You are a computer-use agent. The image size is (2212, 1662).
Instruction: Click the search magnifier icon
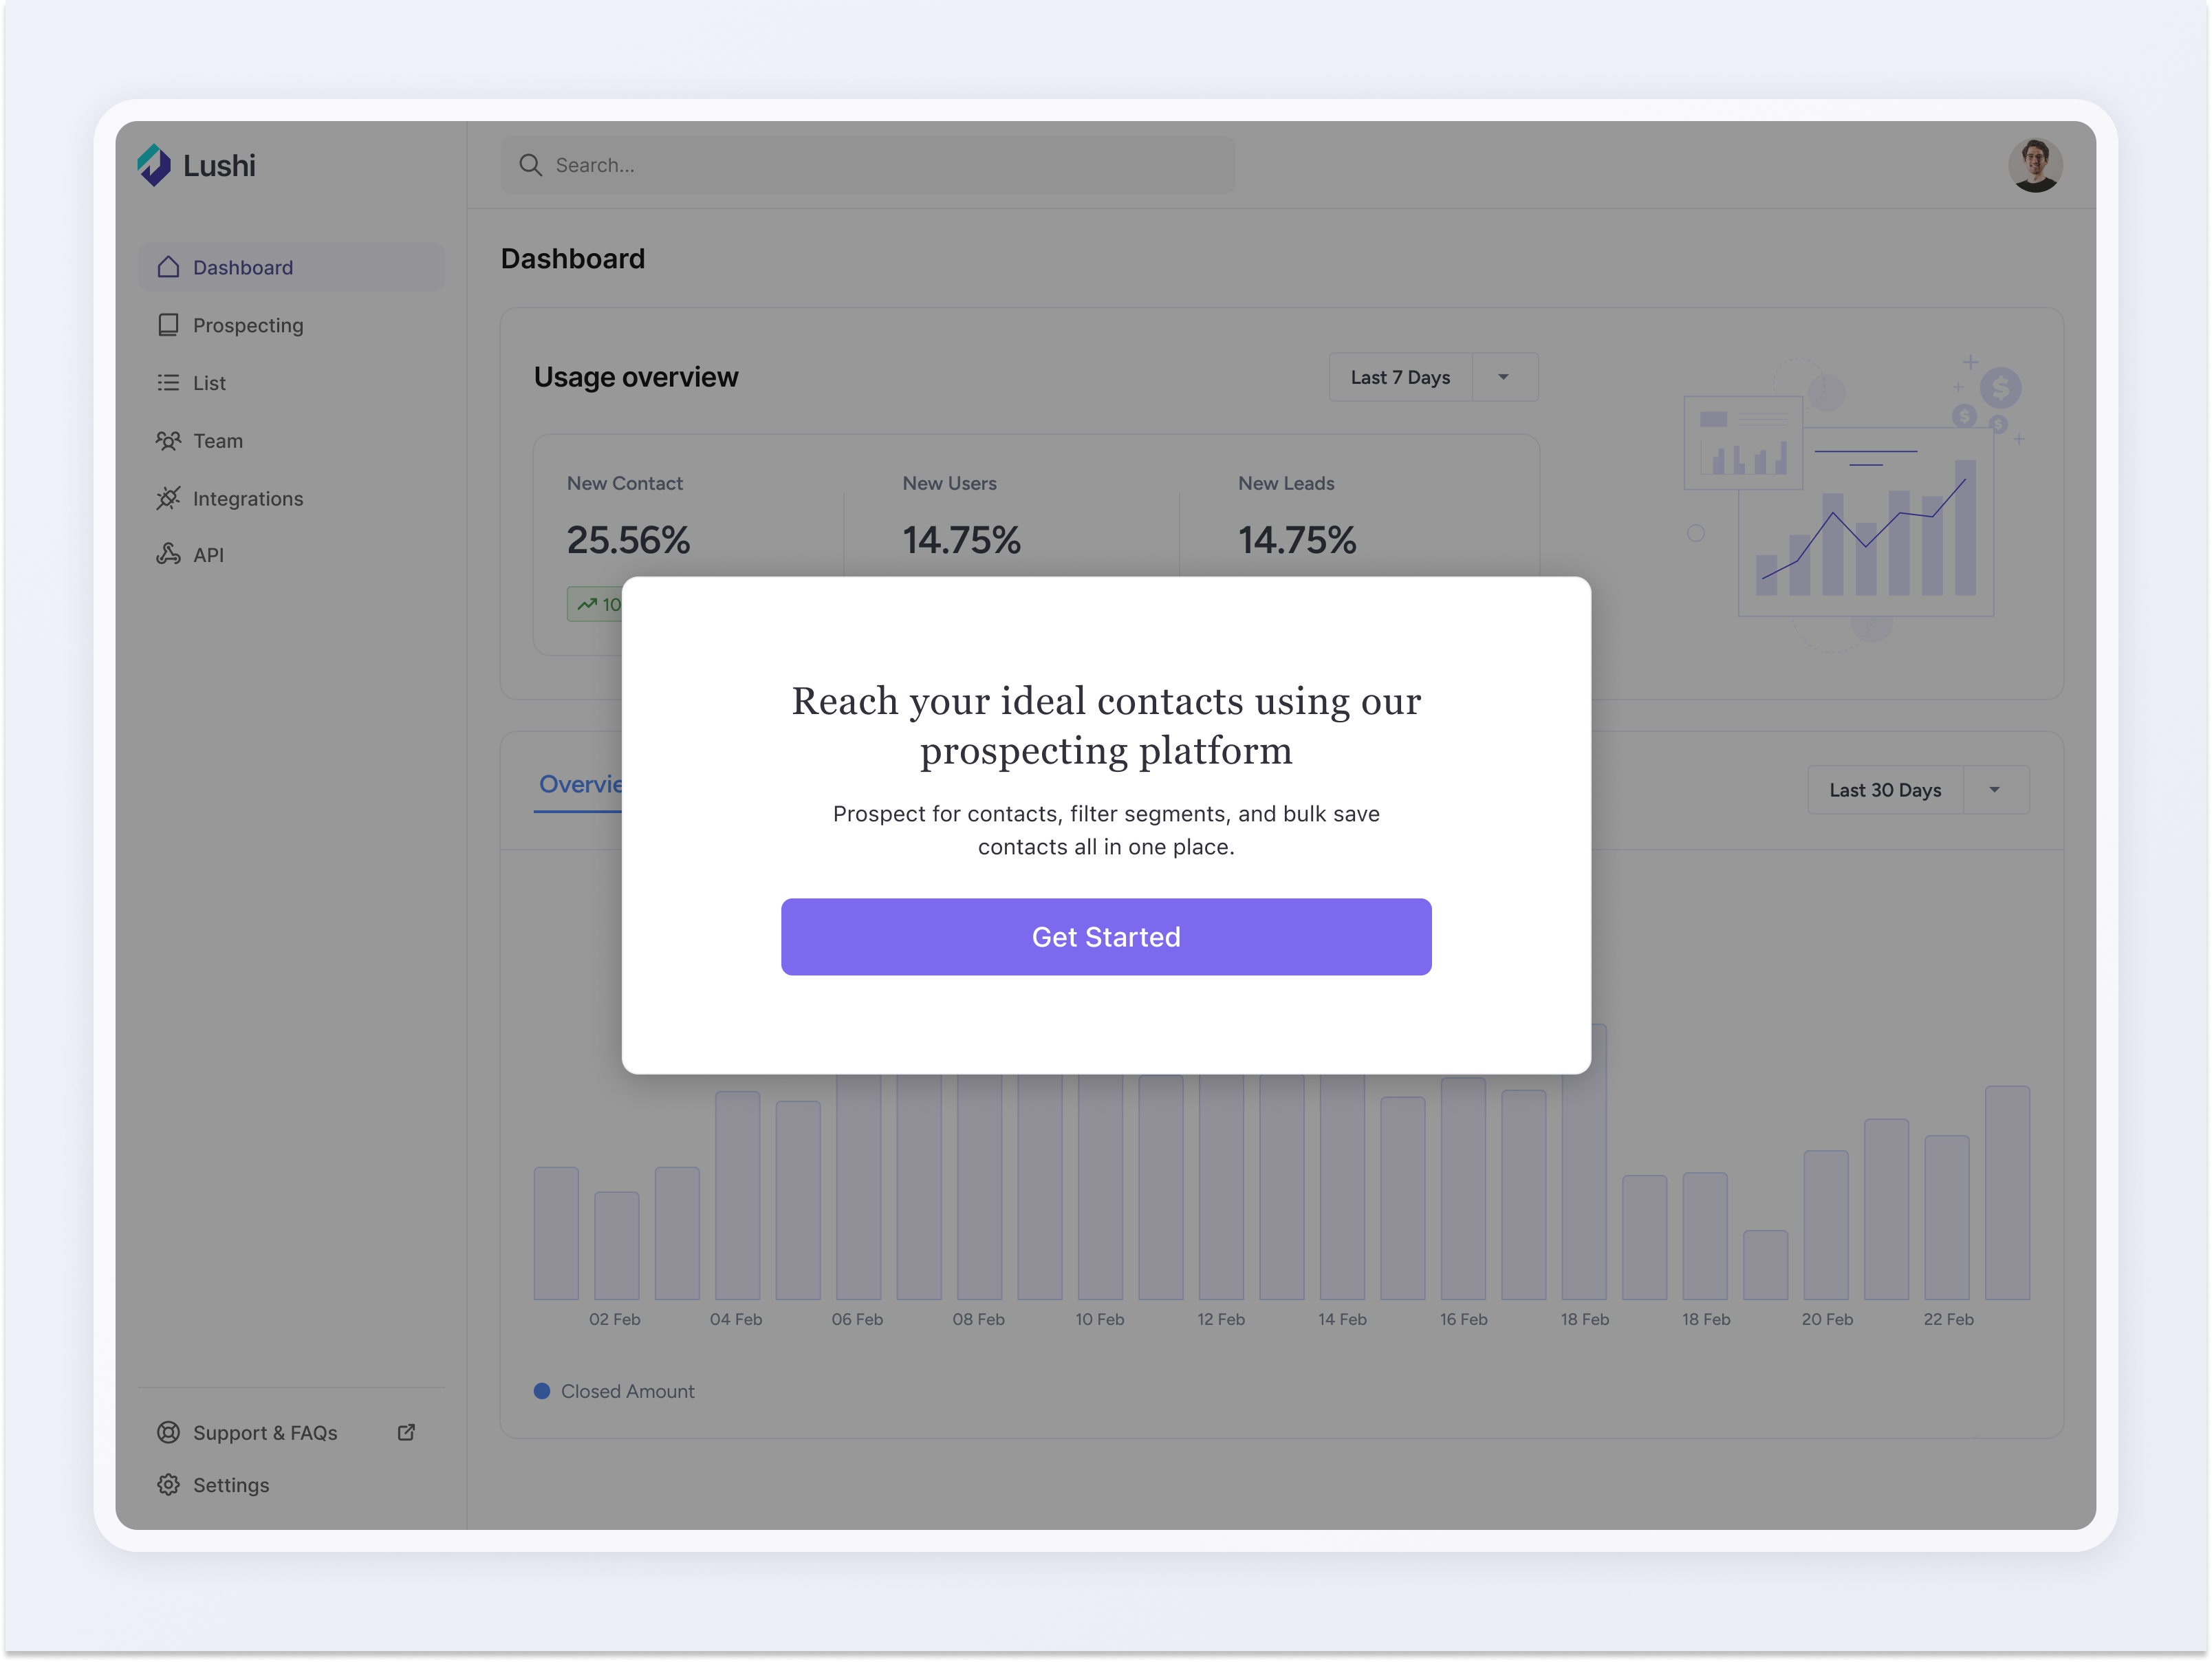530,164
